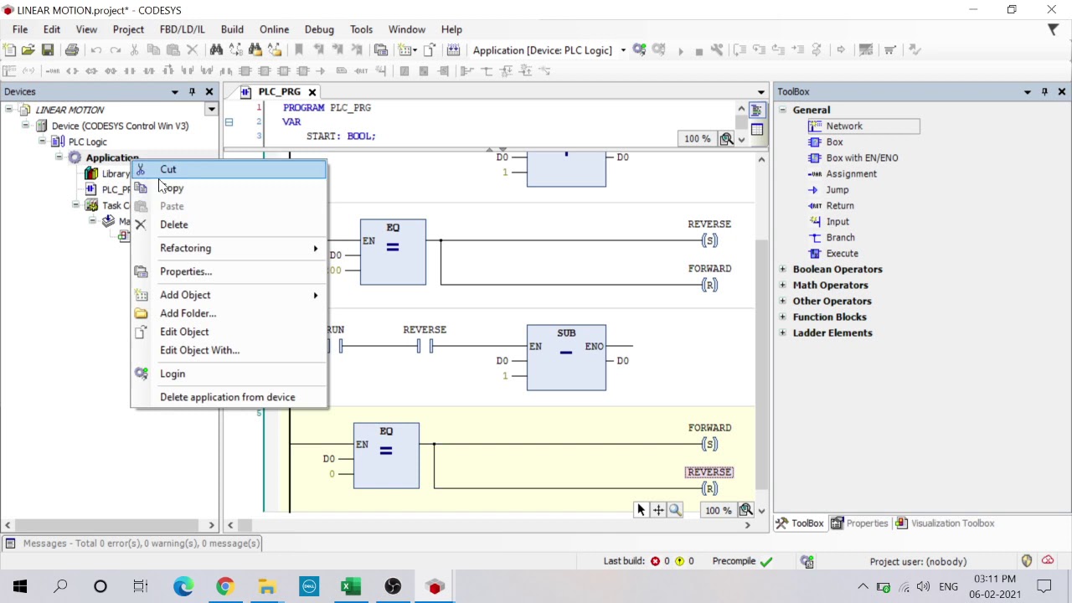Screen dimensions: 1072x603
Task: Choose Cut from the context menu
Action: [229, 169]
